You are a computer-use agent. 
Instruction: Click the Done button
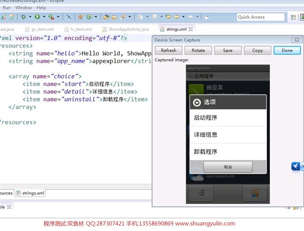pyautogui.click(x=287, y=50)
